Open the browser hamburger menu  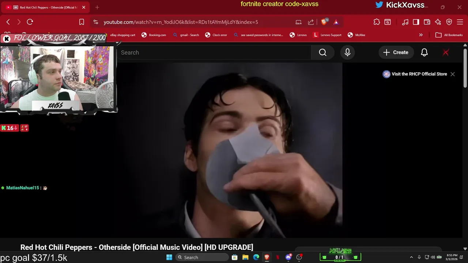point(460,22)
